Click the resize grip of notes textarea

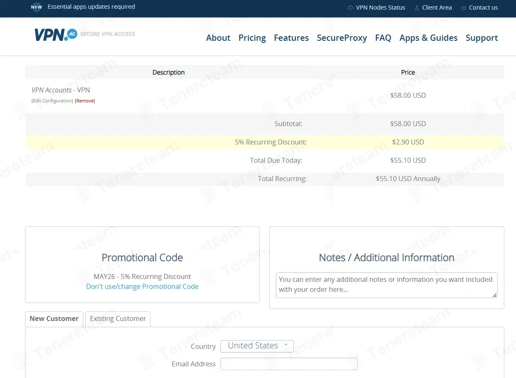495,295
